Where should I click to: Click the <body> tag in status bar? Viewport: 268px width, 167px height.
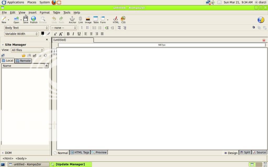click(21, 158)
